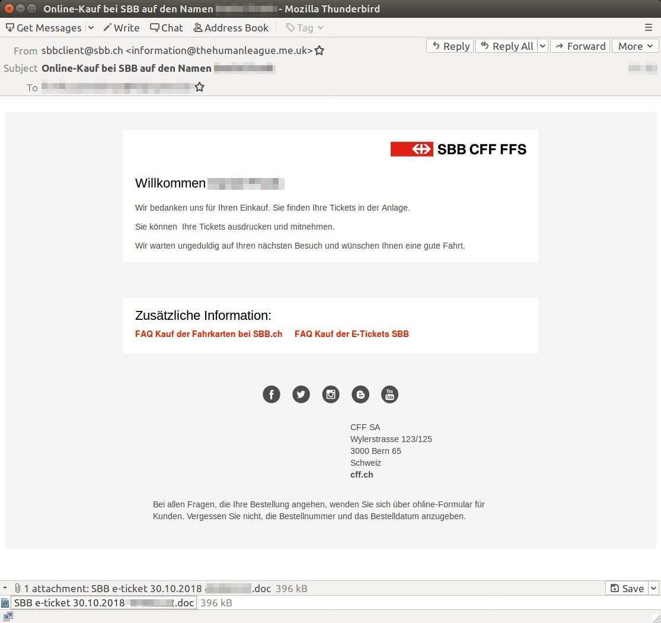This screenshot has height=623, width=661.
Task: Click the Blogger icon in footer
Action: (360, 394)
